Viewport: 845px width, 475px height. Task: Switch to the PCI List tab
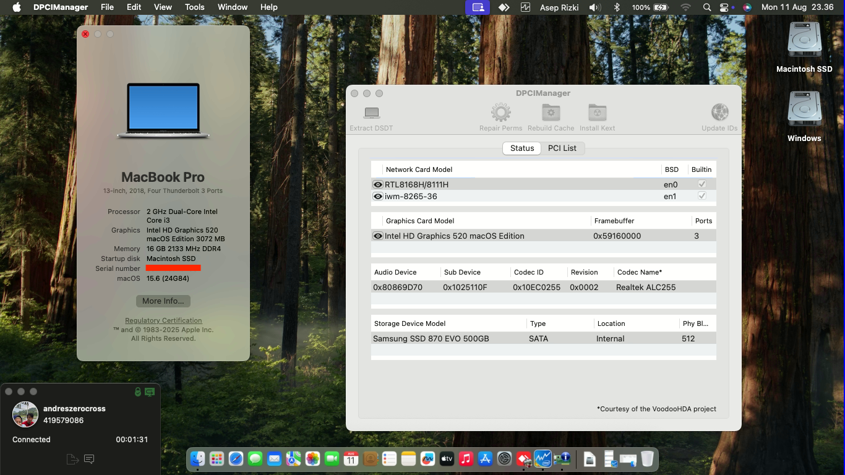[x=562, y=148]
